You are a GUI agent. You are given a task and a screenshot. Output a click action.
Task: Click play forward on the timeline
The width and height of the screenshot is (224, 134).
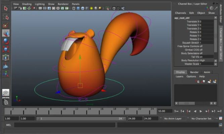pos(201,111)
